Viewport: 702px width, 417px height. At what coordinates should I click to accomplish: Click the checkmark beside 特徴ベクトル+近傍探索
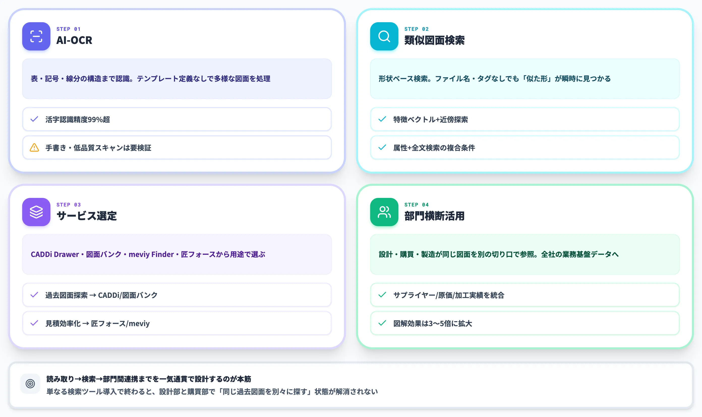tap(382, 119)
